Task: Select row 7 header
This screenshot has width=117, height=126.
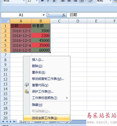Action: (x=5, y=55)
